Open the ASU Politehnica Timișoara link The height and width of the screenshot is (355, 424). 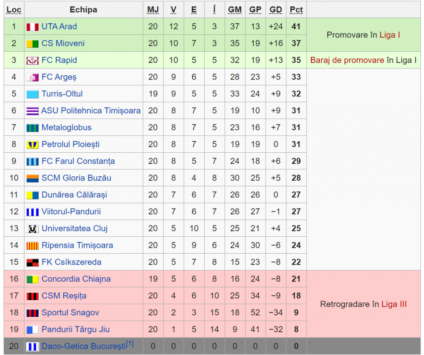click(91, 110)
